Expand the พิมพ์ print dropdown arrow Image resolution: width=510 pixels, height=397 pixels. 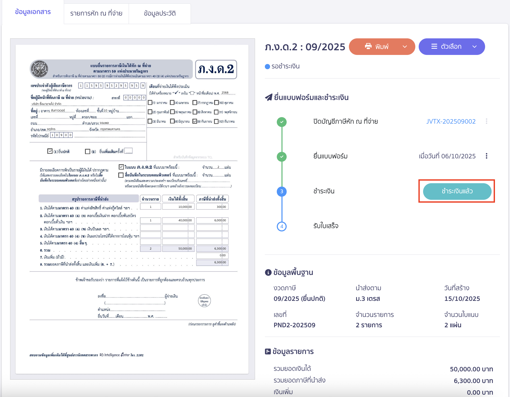(405, 47)
